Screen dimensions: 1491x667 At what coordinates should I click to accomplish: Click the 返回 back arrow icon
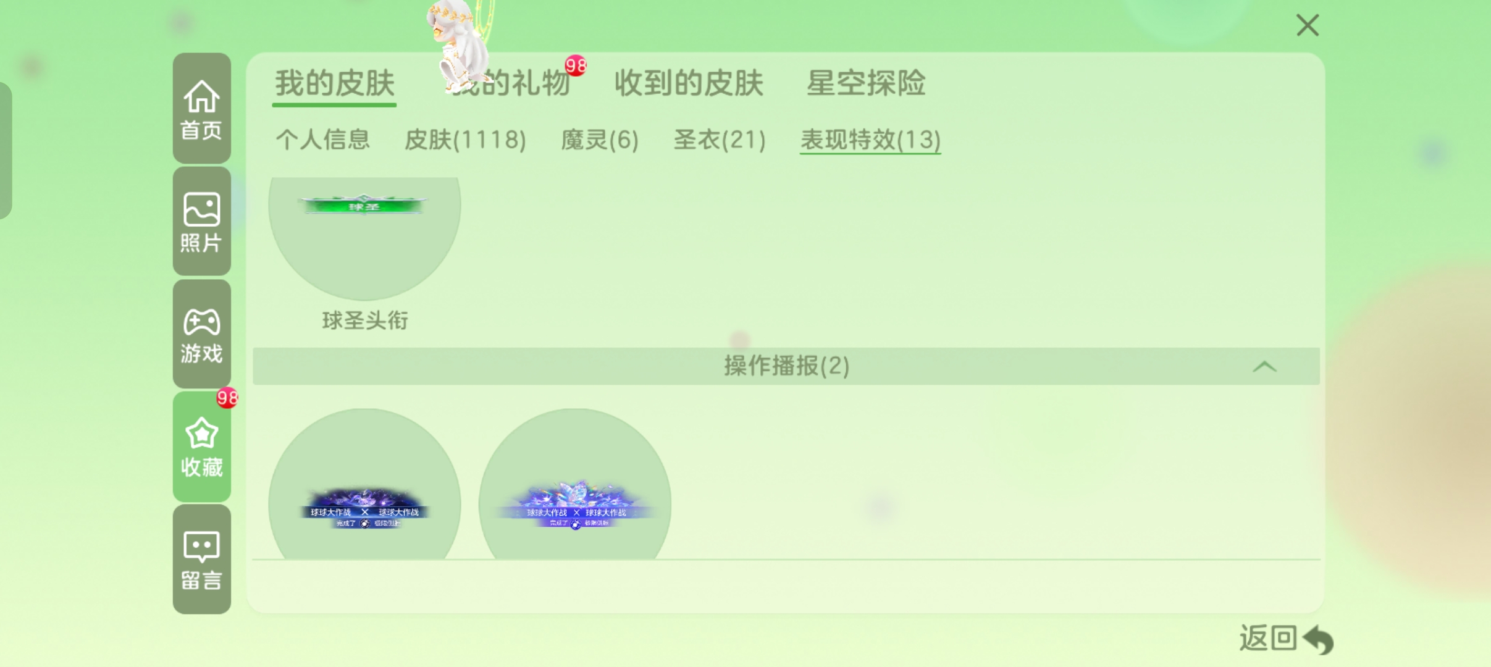[x=1319, y=639]
